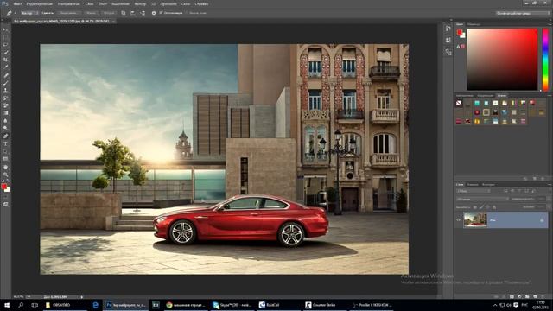Change the screen mode icon
The image size is (553, 311).
point(6,204)
